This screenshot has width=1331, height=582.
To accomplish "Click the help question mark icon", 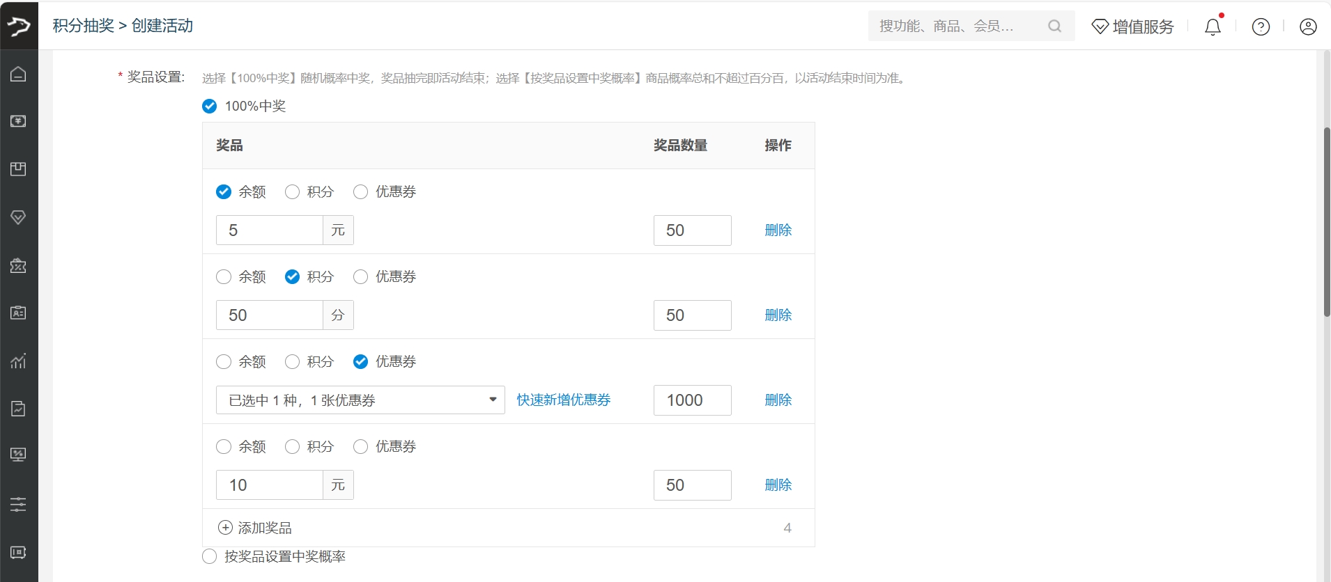I will [1261, 26].
